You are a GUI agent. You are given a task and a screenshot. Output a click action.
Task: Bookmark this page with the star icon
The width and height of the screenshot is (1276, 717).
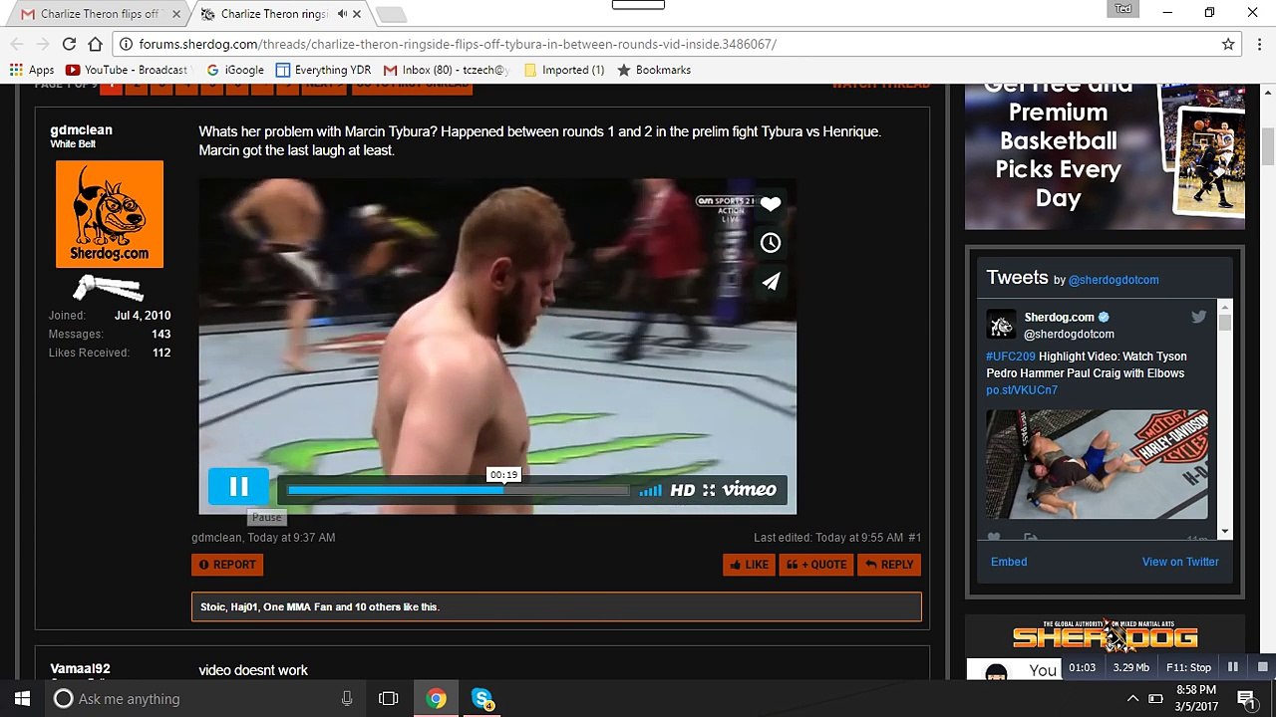click(1228, 44)
